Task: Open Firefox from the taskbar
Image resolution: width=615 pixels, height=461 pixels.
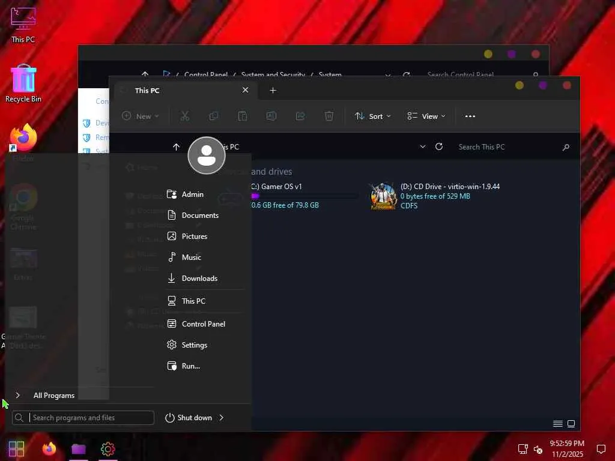Action: point(49,448)
